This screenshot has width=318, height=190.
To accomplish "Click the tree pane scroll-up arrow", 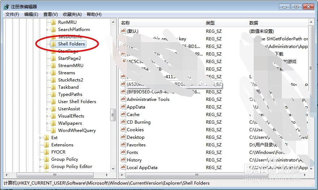I will click(113, 22).
